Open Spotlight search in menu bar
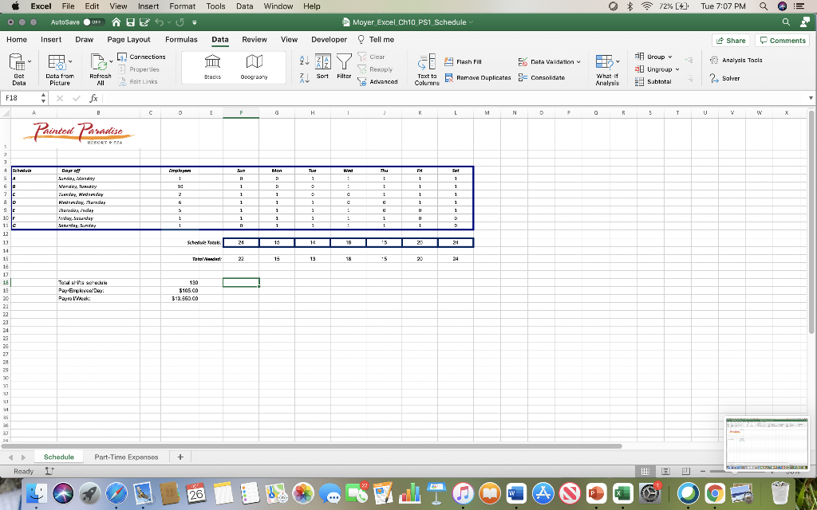The image size is (817, 510). 764,6
